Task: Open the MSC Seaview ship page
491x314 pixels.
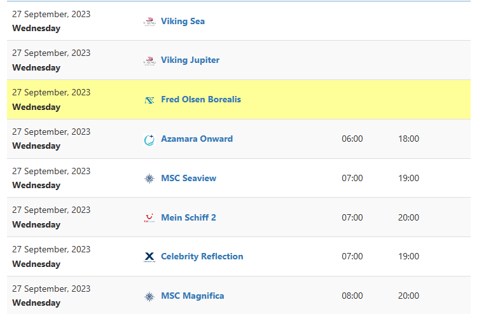Action: (x=188, y=178)
